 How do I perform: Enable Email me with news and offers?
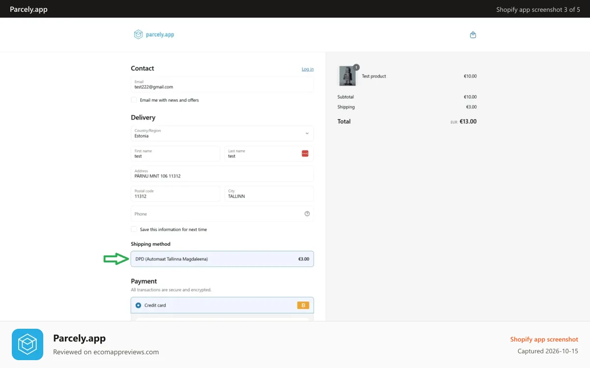(134, 100)
